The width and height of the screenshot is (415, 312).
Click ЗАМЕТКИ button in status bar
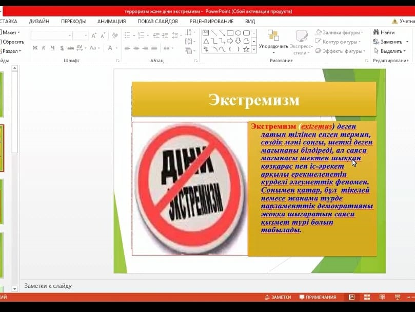click(x=278, y=297)
